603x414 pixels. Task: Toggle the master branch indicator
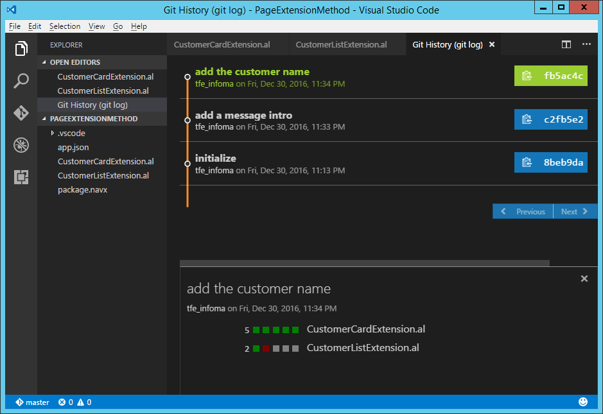31,402
